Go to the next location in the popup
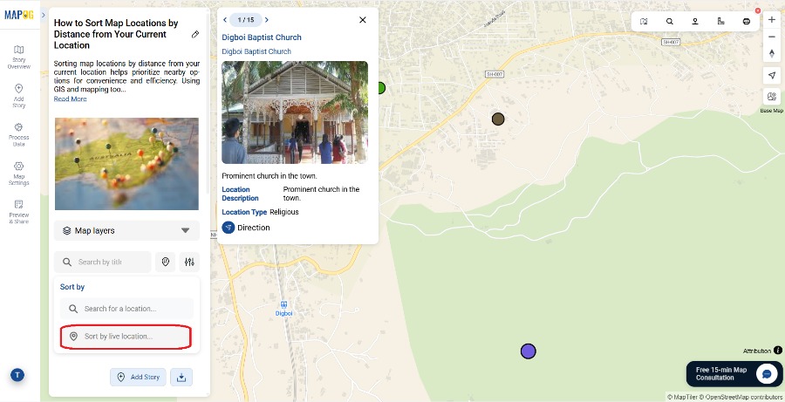785x402 pixels. click(267, 20)
